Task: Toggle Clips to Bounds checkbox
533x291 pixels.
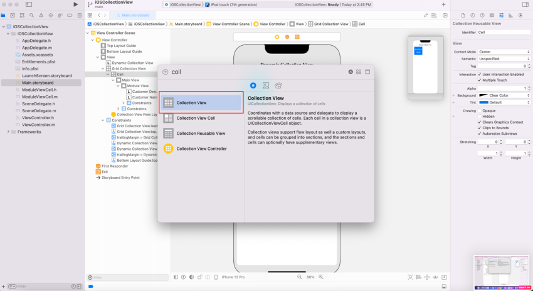Action: coord(479,128)
